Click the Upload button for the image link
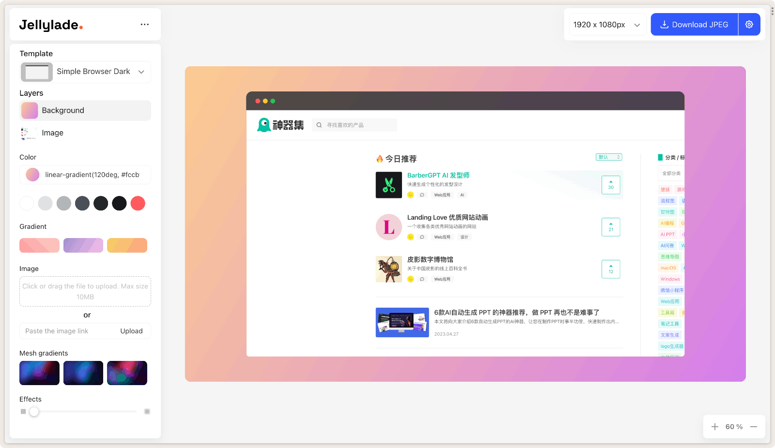775x448 pixels. pyautogui.click(x=131, y=331)
